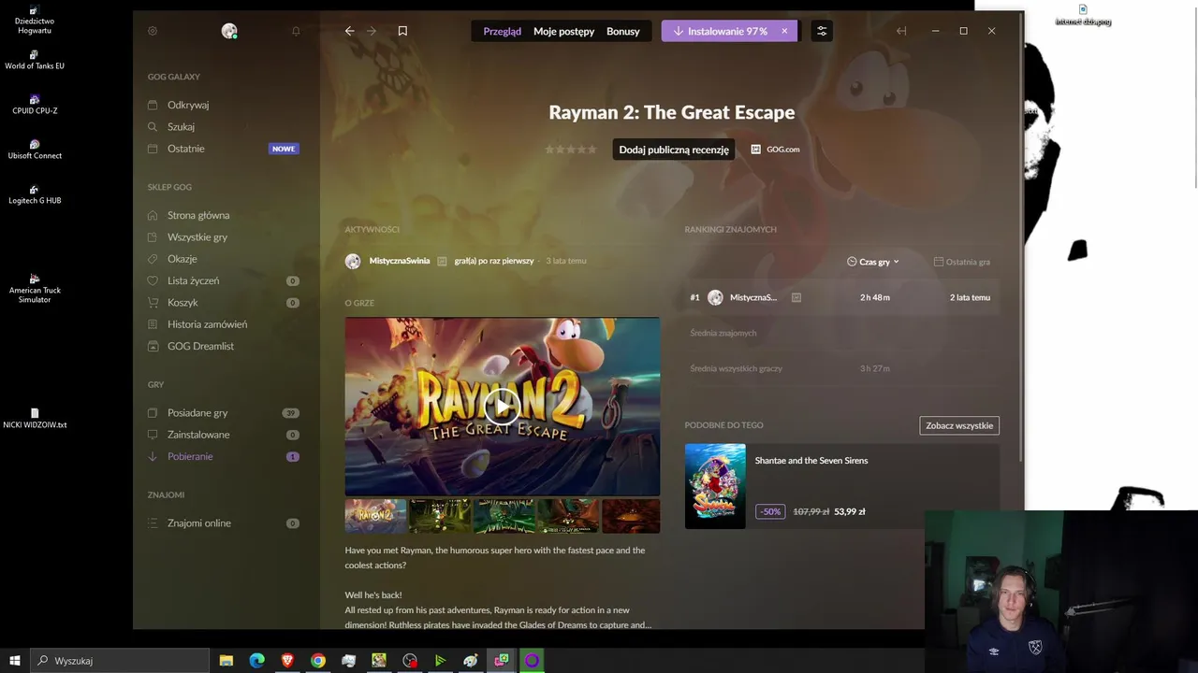1198x673 pixels.
Task: Open World of Tanks EU desktop shortcut
Action: click(35, 61)
